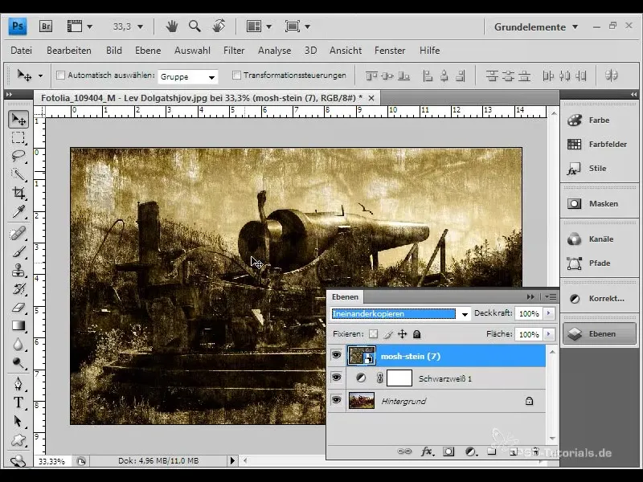Image resolution: width=643 pixels, height=482 pixels.
Task: Open the Farbfelder panel
Action: click(x=599, y=145)
